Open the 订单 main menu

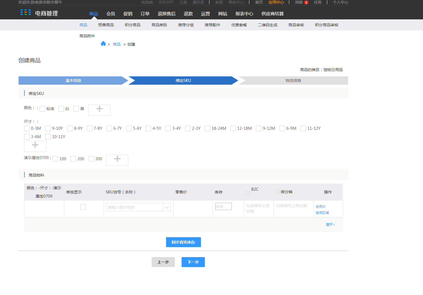pos(145,14)
